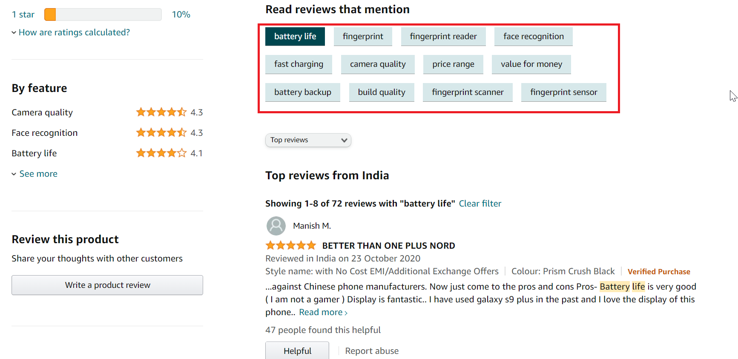Click the Battery life star rating

coord(161,153)
